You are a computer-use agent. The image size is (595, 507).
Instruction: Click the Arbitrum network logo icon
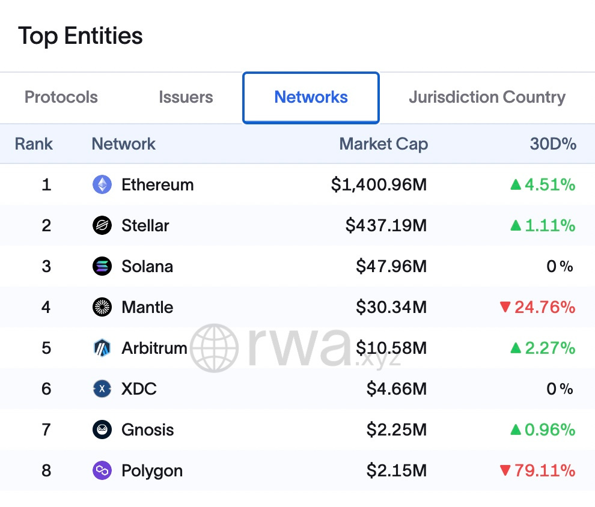click(x=102, y=348)
